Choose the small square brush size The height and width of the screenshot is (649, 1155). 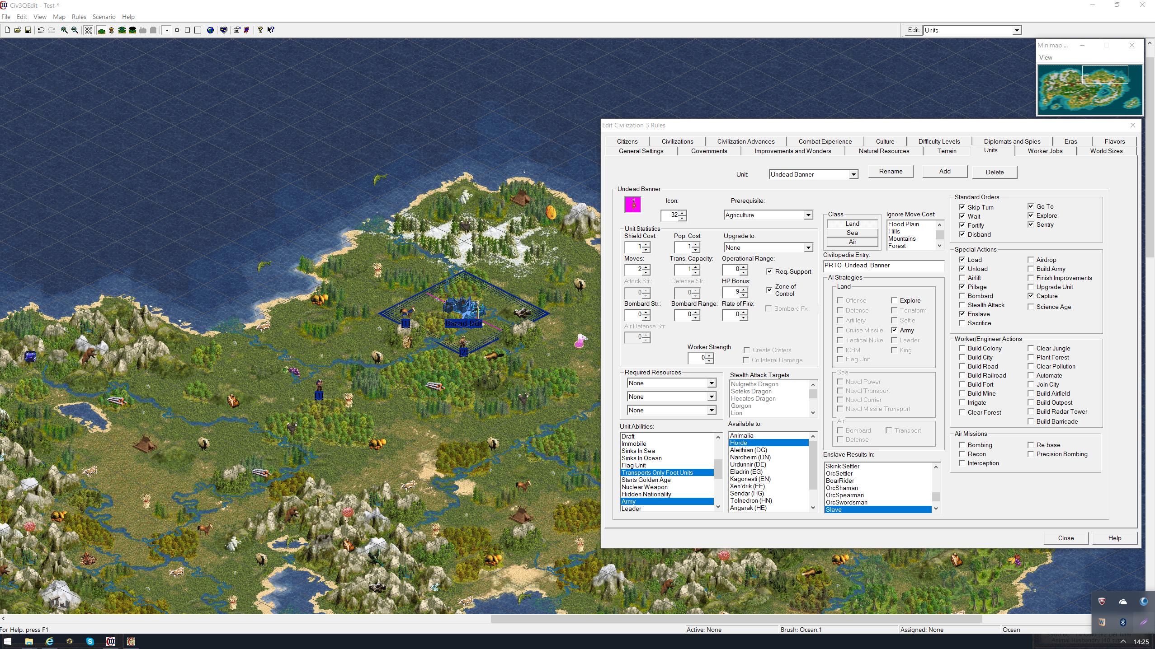tap(177, 30)
